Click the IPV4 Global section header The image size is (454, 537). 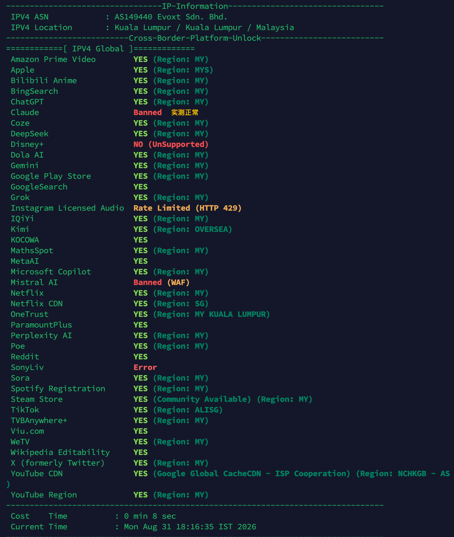[100, 49]
